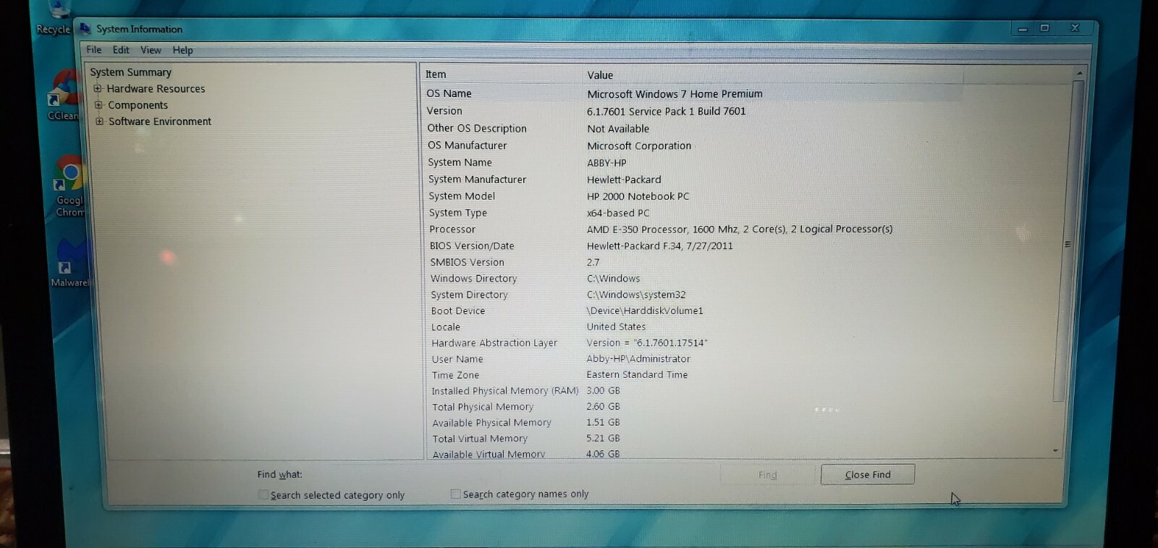This screenshot has width=1158, height=548.
Task: Click value 'ABBY-HP'
Action: tap(607, 163)
